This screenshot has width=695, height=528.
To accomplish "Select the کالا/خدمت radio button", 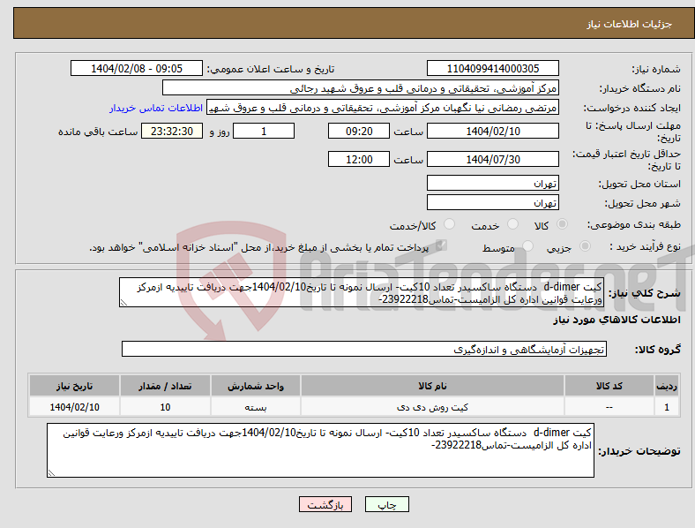I will point(450,224).
